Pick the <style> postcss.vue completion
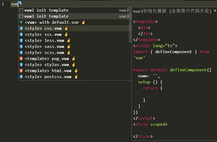Image resolution: width=217 pixels, height=142 pixels. [75, 77]
